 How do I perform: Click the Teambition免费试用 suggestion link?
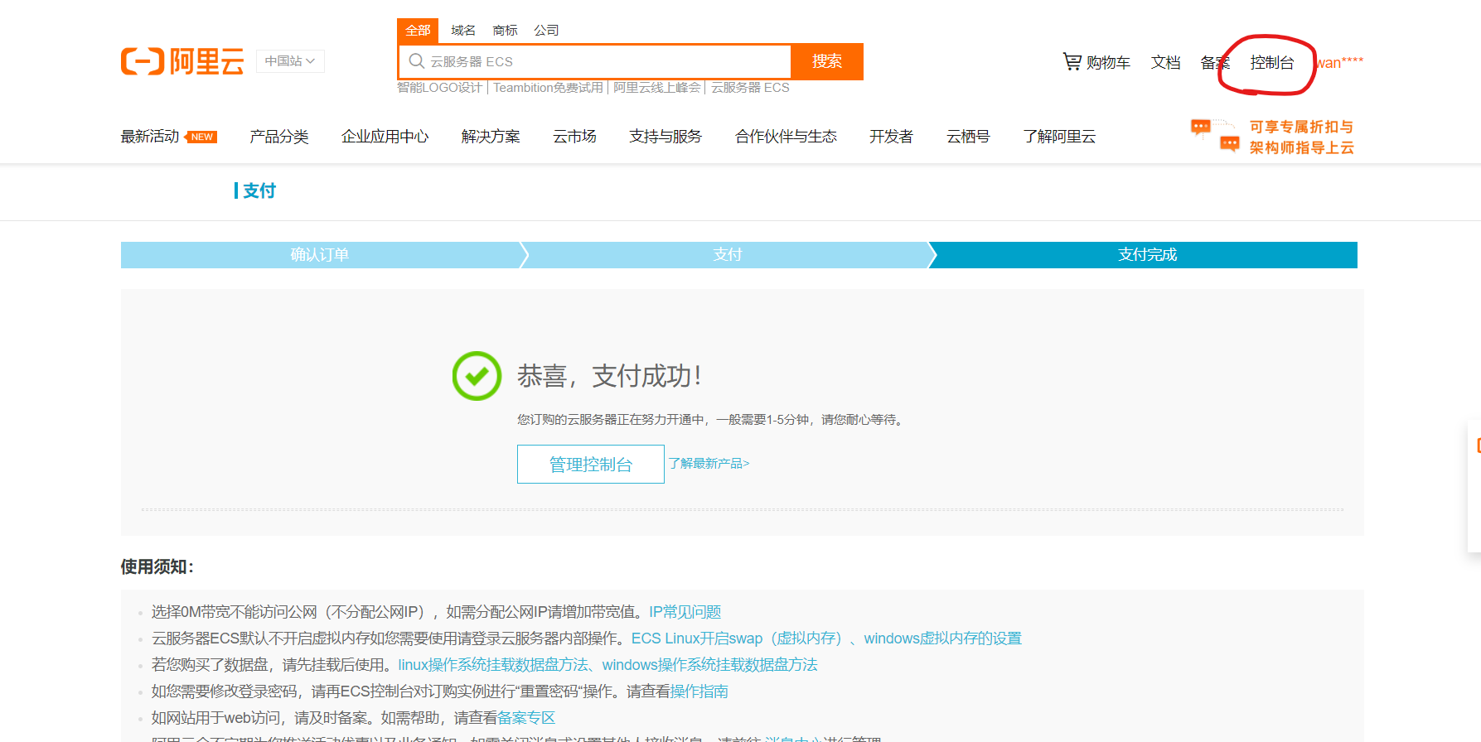coord(548,88)
